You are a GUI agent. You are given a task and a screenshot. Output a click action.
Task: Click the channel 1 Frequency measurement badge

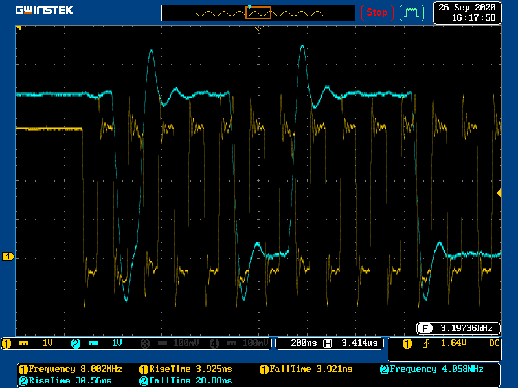(x=23, y=369)
